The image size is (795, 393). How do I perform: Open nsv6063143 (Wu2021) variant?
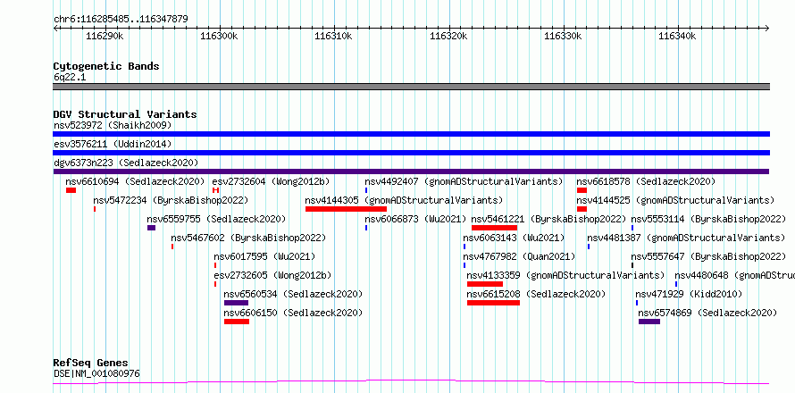pos(514,238)
